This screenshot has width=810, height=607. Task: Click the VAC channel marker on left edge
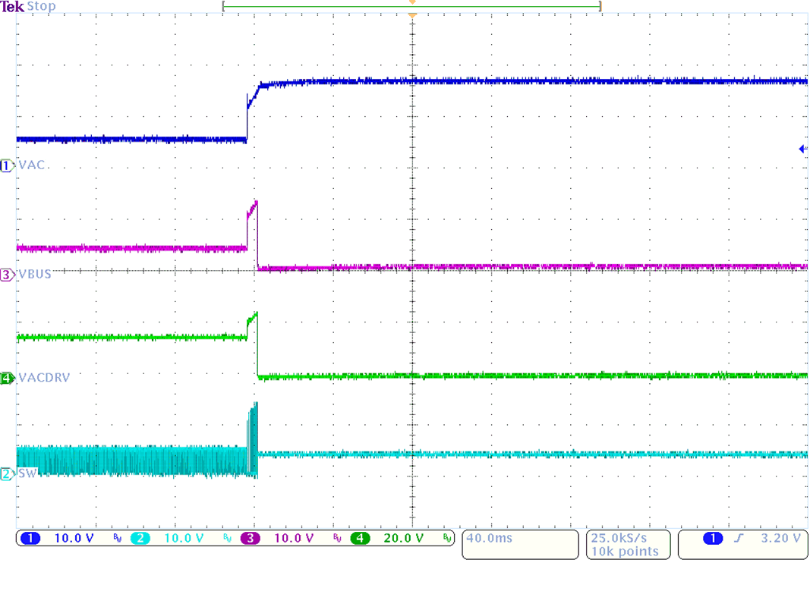tap(7, 166)
